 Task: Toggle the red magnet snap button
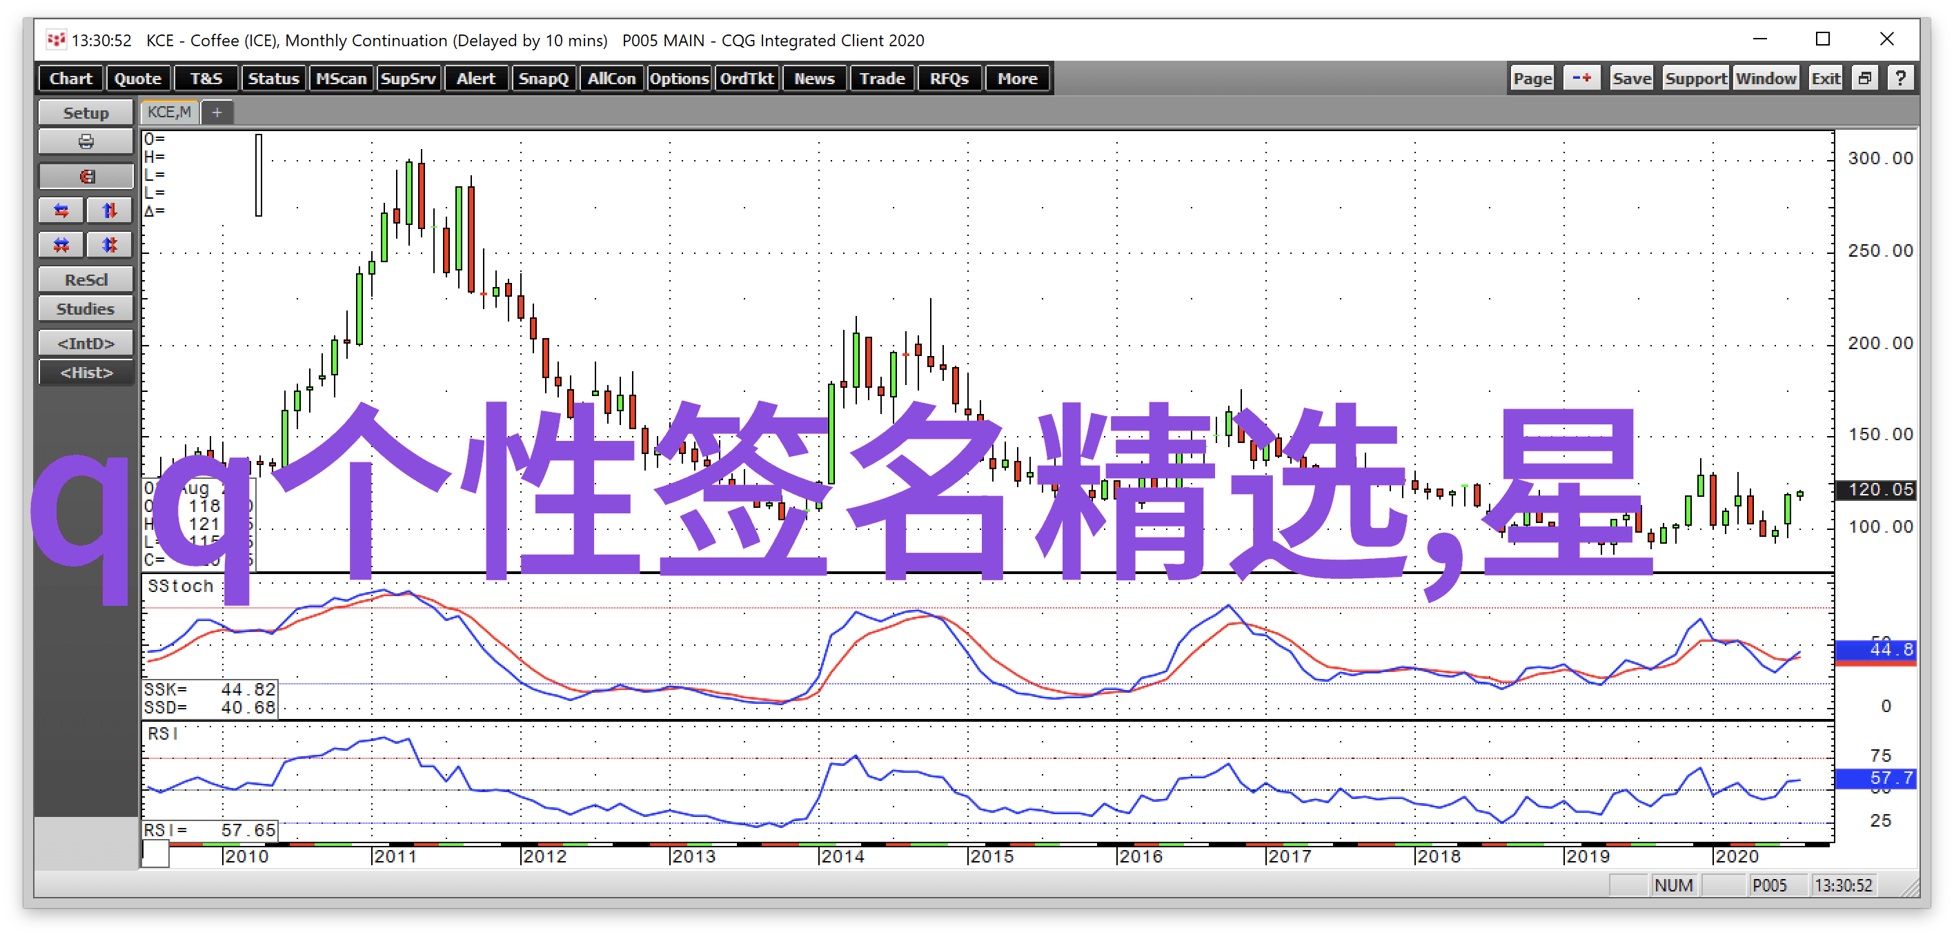coord(86,177)
